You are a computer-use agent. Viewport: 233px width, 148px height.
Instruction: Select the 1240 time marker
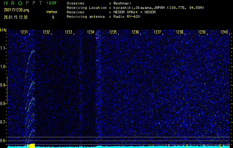(x=224, y=33)
